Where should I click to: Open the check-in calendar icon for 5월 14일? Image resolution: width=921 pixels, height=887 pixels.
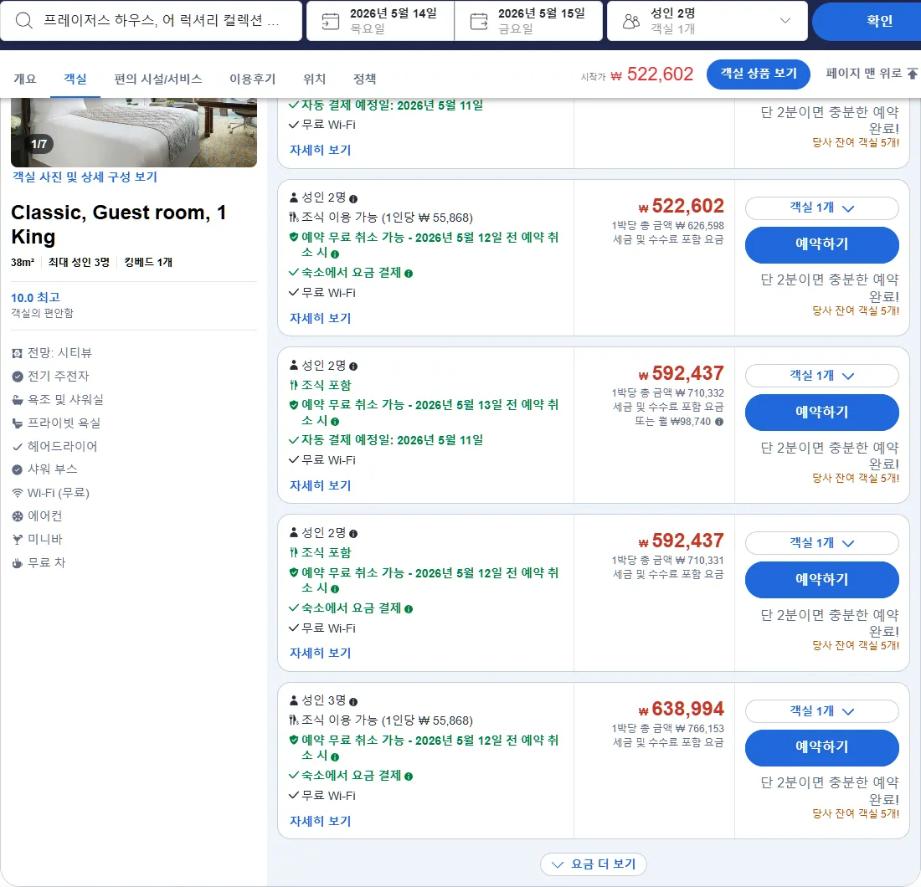330,22
